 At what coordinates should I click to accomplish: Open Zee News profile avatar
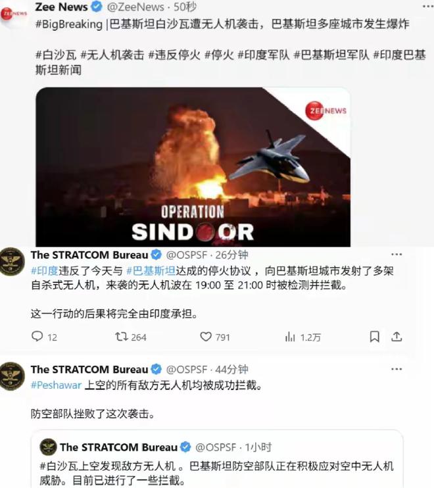click(14, 14)
